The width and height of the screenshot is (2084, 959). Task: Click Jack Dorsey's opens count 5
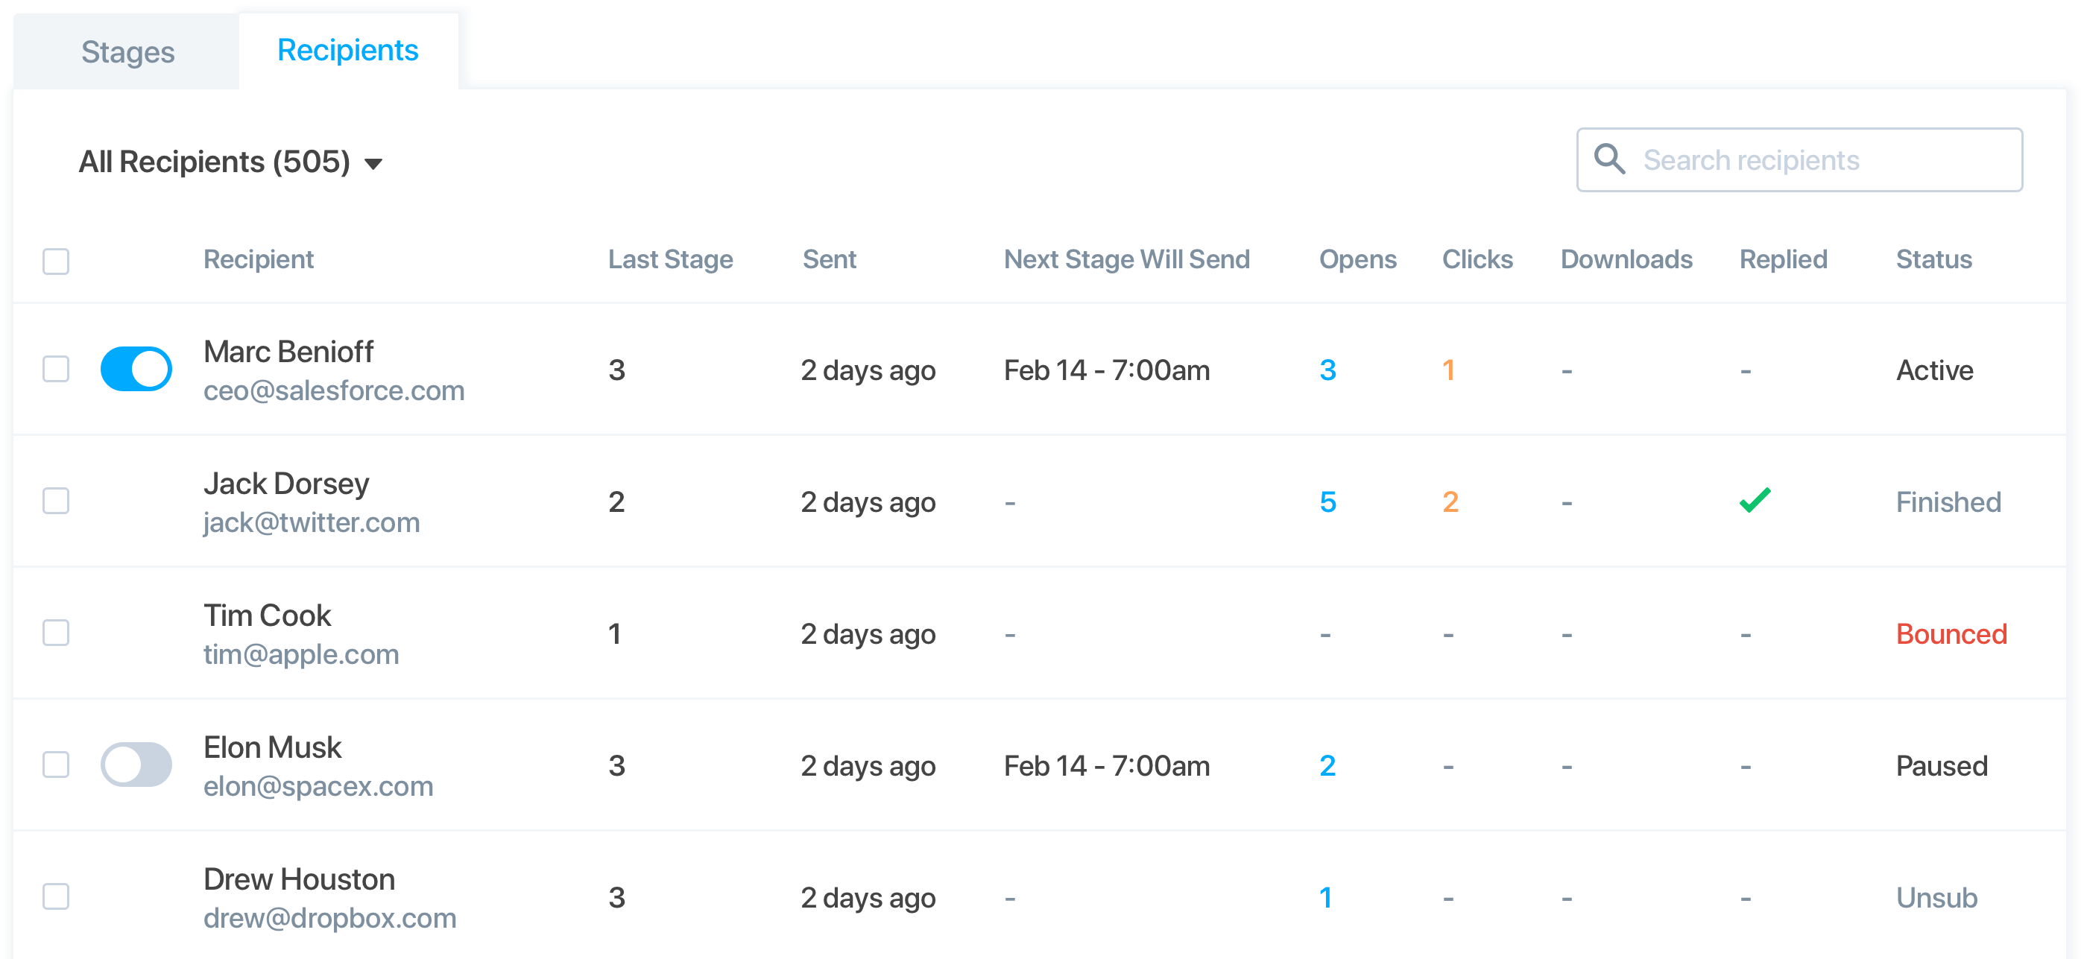click(x=1327, y=502)
